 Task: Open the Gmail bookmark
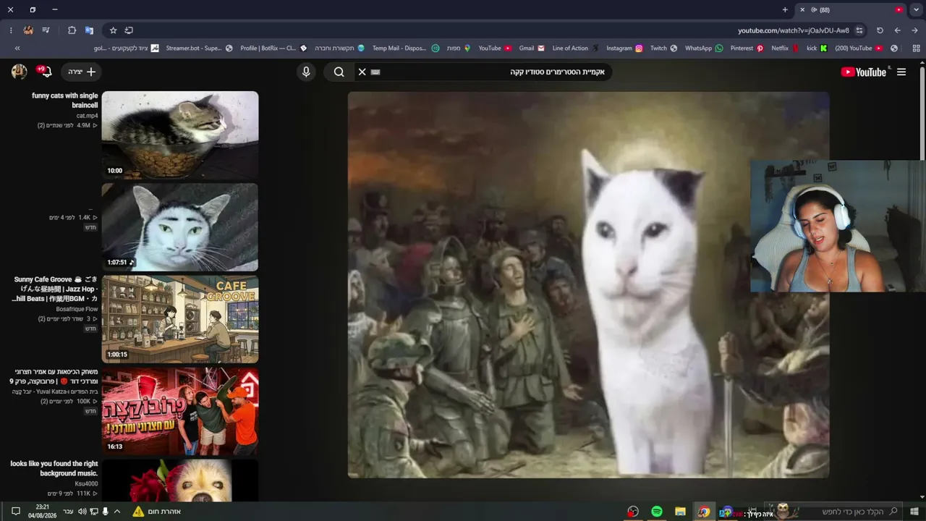[x=532, y=48]
